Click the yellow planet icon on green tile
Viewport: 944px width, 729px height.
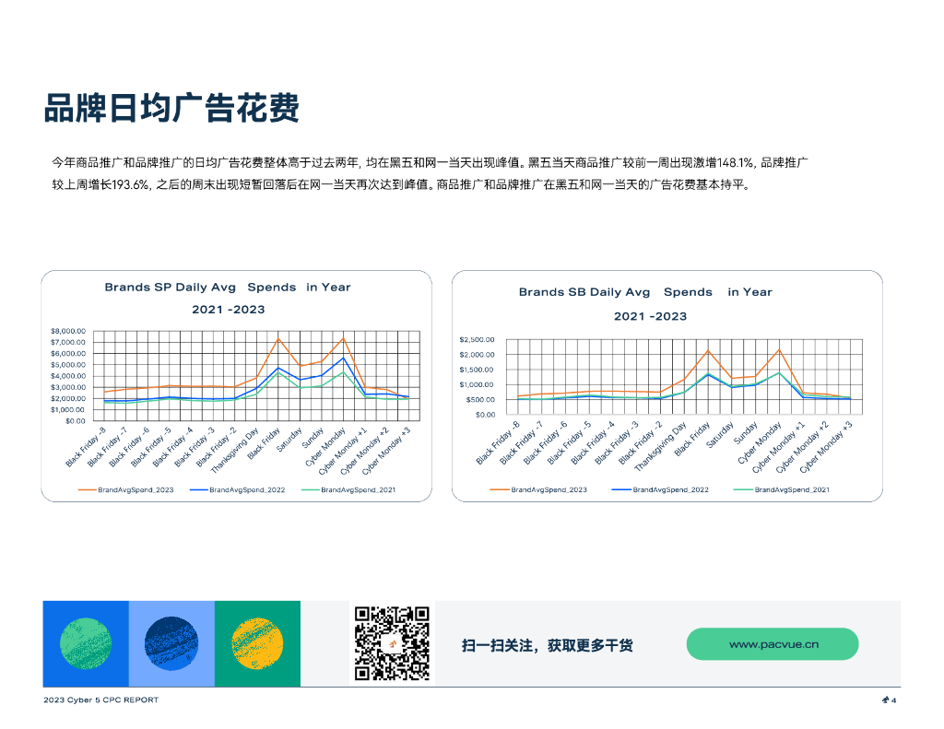[x=257, y=643]
